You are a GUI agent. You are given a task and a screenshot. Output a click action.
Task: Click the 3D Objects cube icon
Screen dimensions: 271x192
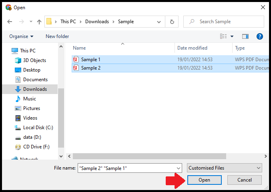18,60
